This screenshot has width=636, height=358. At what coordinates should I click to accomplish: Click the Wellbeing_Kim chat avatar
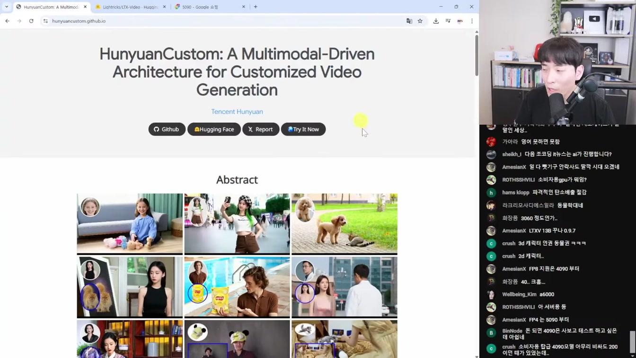[x=491, y=295]
